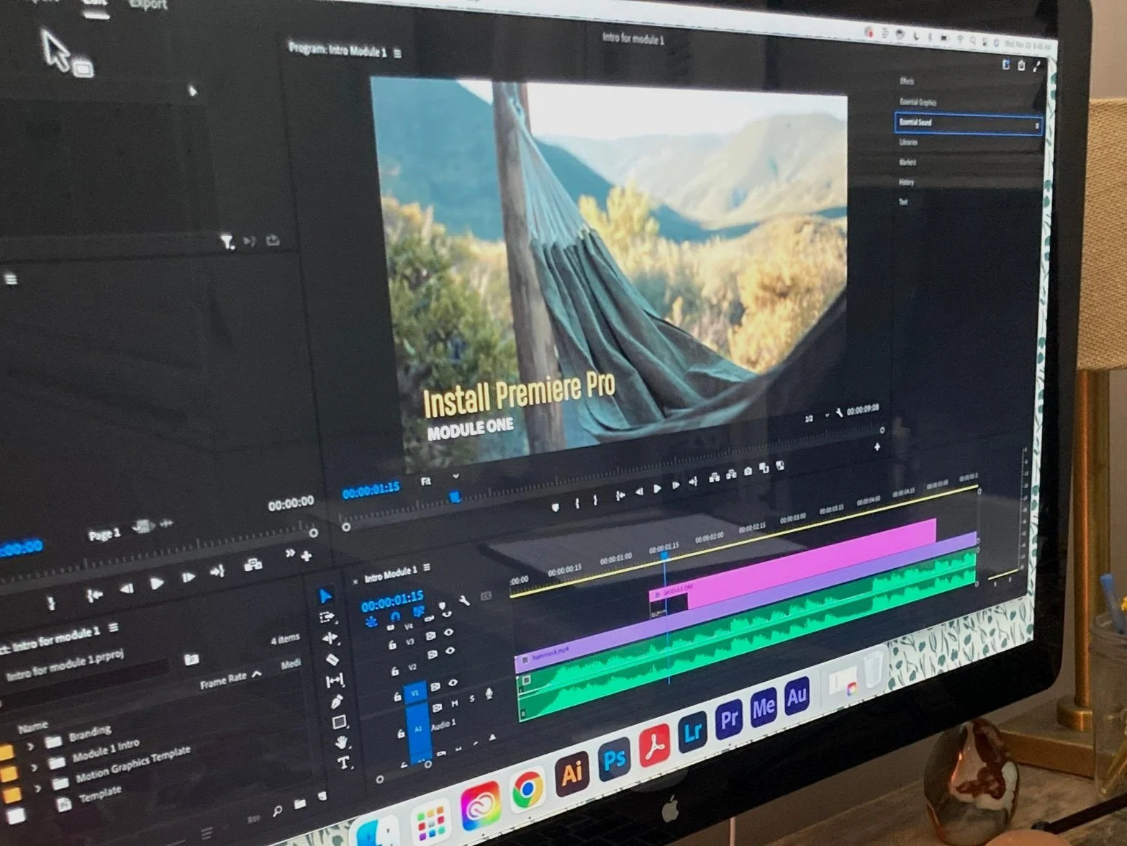The height and width of the screenshot is (846, 1127).
Task: Click the Extract button in Program monitor
Action: [731, 474]
